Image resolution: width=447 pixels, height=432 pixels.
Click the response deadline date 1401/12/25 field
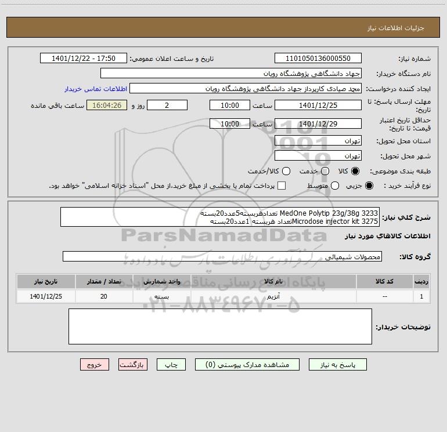(x=318, y=105)
